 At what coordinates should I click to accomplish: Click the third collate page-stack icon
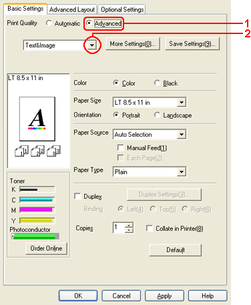click(53, 151)
